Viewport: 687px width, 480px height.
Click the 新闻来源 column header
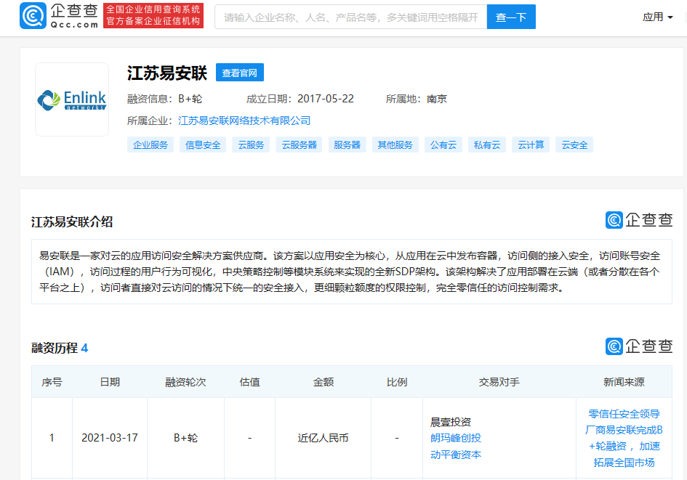point(624,382)
